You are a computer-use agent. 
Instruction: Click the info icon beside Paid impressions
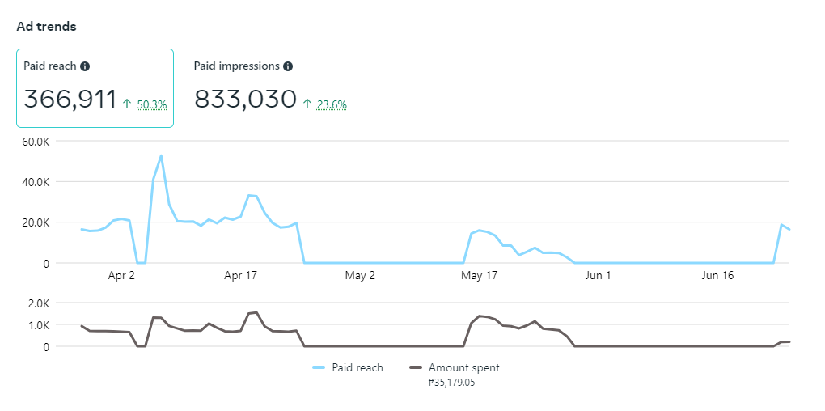[x=288, y=66]
